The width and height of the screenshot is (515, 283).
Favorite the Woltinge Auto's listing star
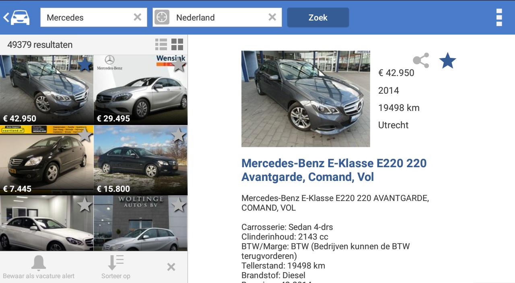(x=178, y=205)
